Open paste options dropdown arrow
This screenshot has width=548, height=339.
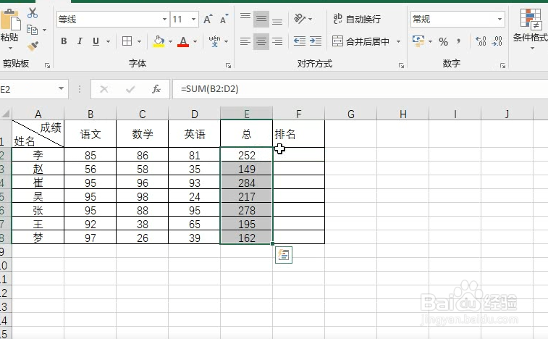[10, 48]
